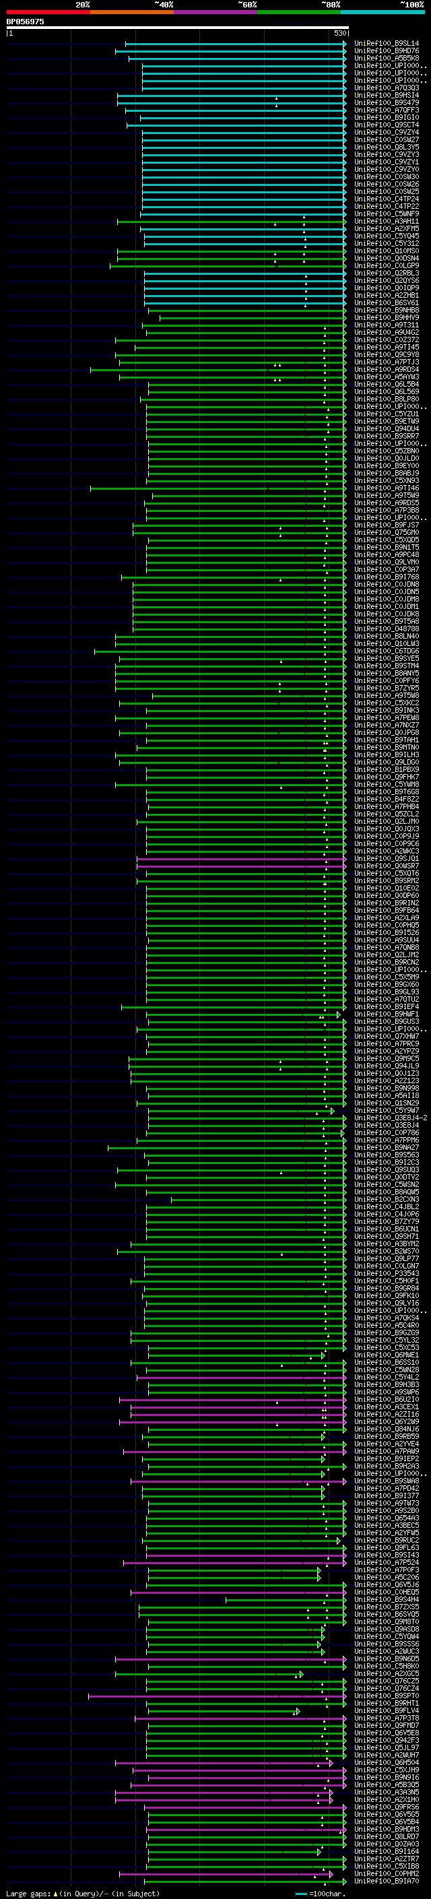Select the BP056975 query label

[x=25, y=22]
